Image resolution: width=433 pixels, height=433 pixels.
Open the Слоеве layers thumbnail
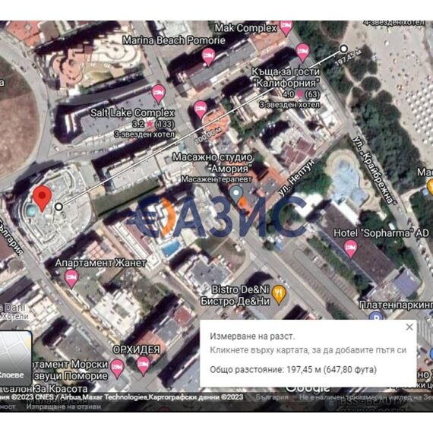[x=16, y=358]
